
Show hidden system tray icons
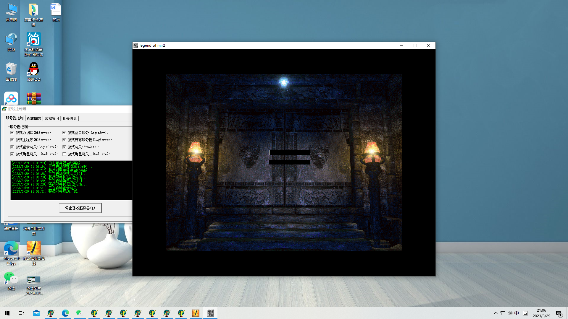pyautogui.click(x=496, y=313)
